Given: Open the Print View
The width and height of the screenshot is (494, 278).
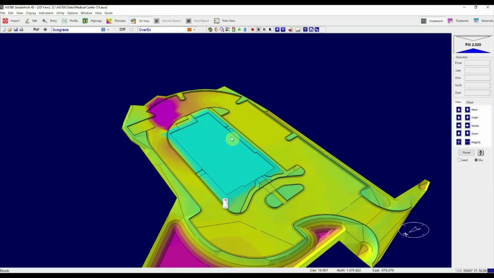Looking at the screenshot, I should 225,21.
